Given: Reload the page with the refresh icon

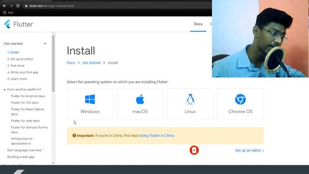Looking at the screenshot, I should click(x=18, y=6).
